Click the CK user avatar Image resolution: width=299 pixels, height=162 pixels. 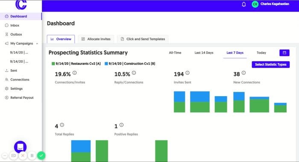pyautogui.click(x=255, y=4)
